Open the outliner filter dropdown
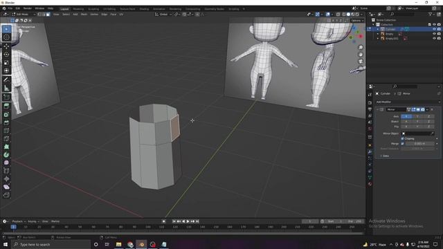 431,14
